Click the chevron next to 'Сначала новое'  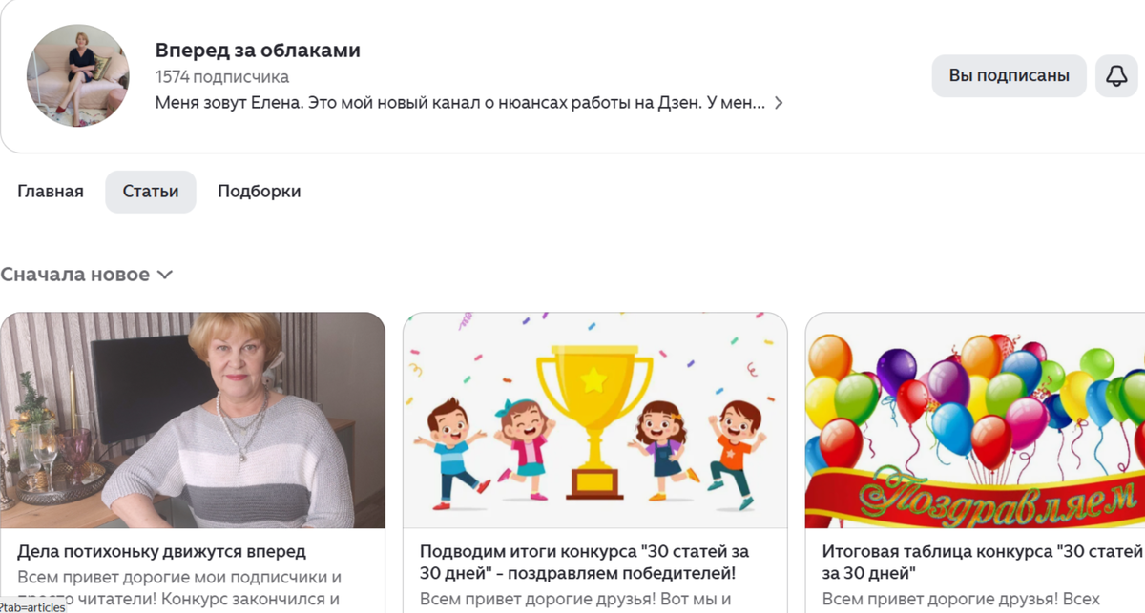pyautogui.click(x=164, y=275)
